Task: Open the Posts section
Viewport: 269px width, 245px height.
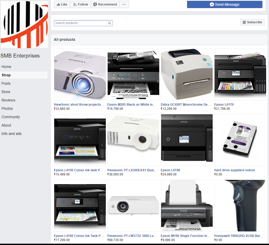Action: point(6,84)
